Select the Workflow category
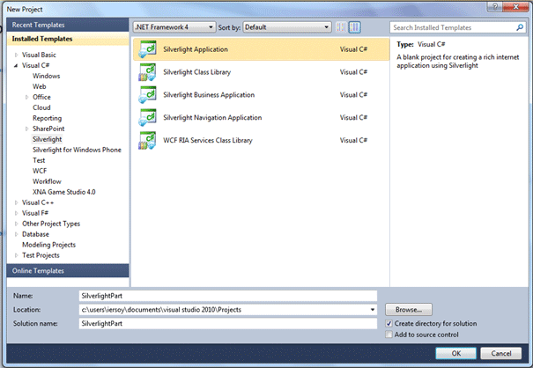The width and height of the screenshot is (533, 368). (x=47, y=181)
